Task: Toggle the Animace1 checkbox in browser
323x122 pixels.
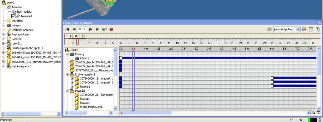Action: tap(13, 16)
